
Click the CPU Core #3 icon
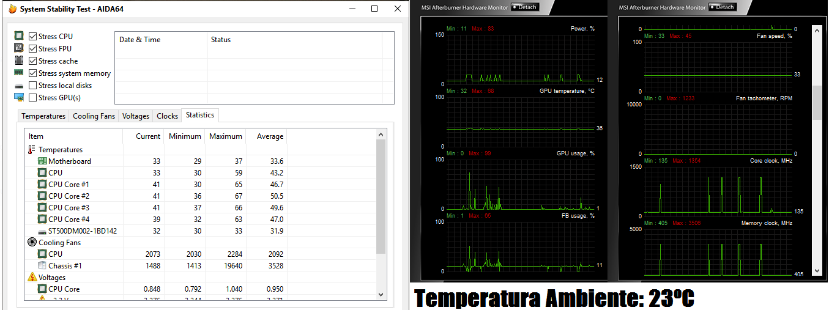pos(42,208)
